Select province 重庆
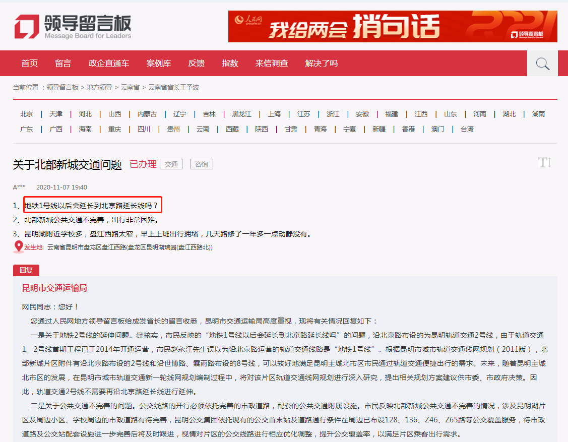The width and height of the screenshot is (568, 442). 114,130
